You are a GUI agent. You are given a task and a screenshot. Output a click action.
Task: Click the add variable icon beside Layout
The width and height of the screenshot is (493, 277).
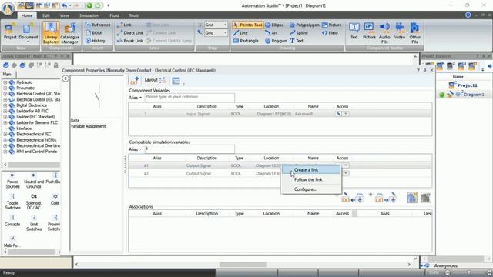click(135, 81)
